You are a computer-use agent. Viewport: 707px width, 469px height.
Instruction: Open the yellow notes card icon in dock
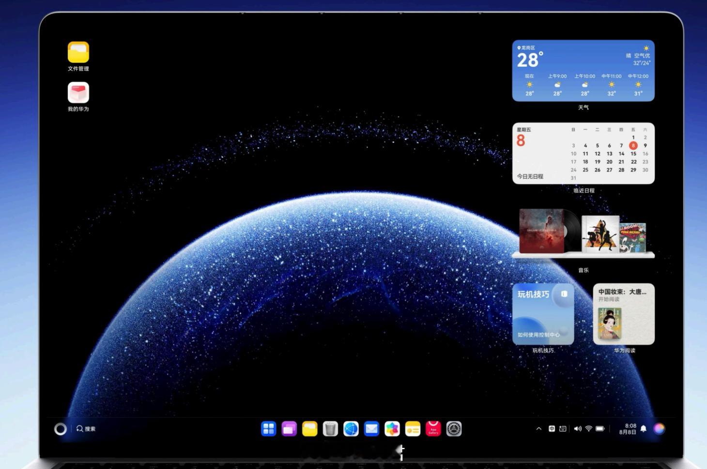click(413, 429)
